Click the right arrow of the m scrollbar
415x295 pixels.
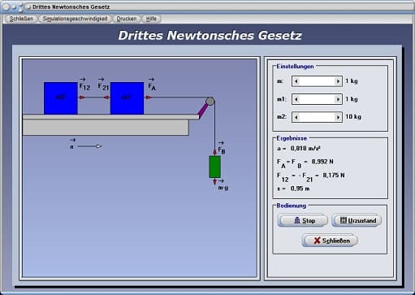[x=338, y=81]
